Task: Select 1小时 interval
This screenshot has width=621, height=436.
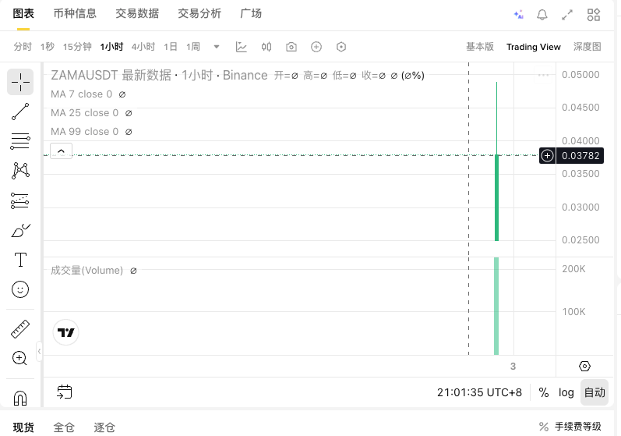Action: pyautogui.click(x=111, y=47)
